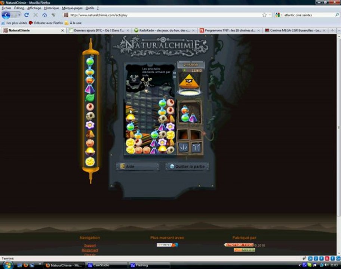Click the Aide button
The height and width of the screenshot is (269, 341).
138,166
